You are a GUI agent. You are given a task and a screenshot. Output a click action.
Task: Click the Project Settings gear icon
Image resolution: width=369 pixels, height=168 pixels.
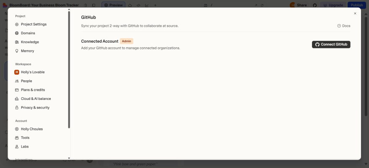pyautogui.click(x=17, y=24)
